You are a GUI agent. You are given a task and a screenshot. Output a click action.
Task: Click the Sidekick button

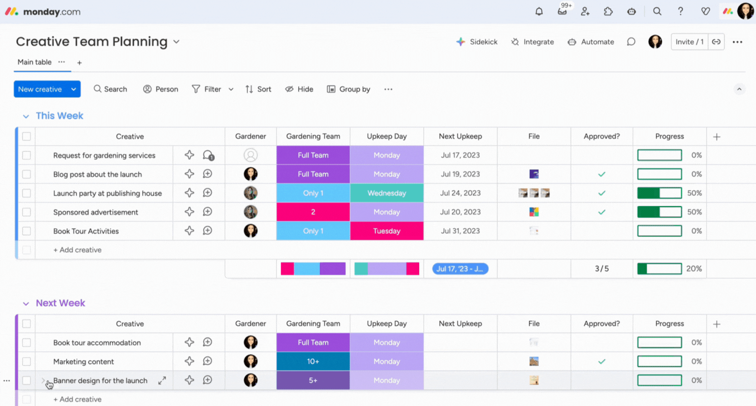click(477, 42)
